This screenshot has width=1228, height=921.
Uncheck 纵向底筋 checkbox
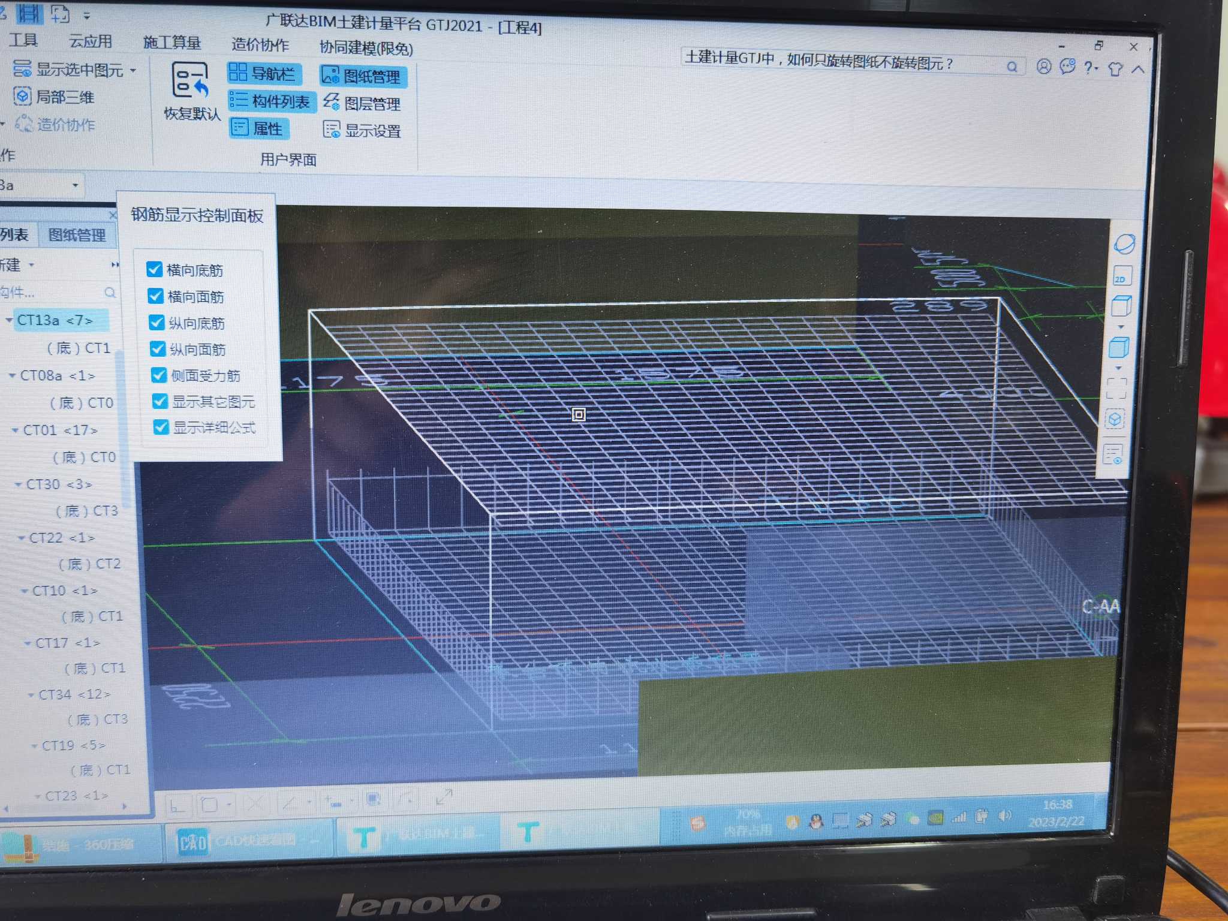point(156,322)
